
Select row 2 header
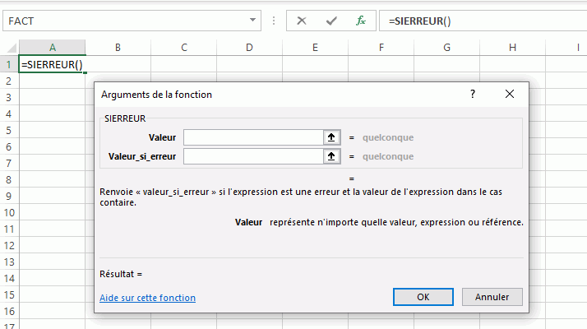point(9,81)
